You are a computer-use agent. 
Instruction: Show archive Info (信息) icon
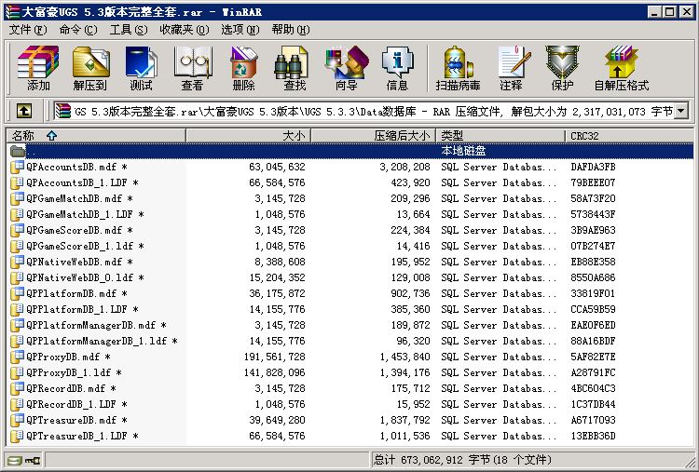click(397, 68)
